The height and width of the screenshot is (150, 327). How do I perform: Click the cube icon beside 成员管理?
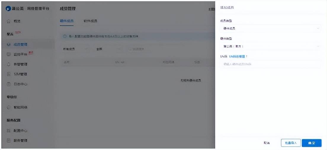(8, 44)
